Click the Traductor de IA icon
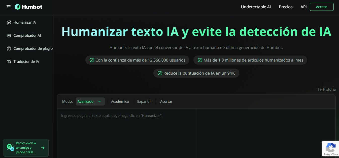Image resolution: width=339 pixels, height=158 pixels. [x=9, y=62]
